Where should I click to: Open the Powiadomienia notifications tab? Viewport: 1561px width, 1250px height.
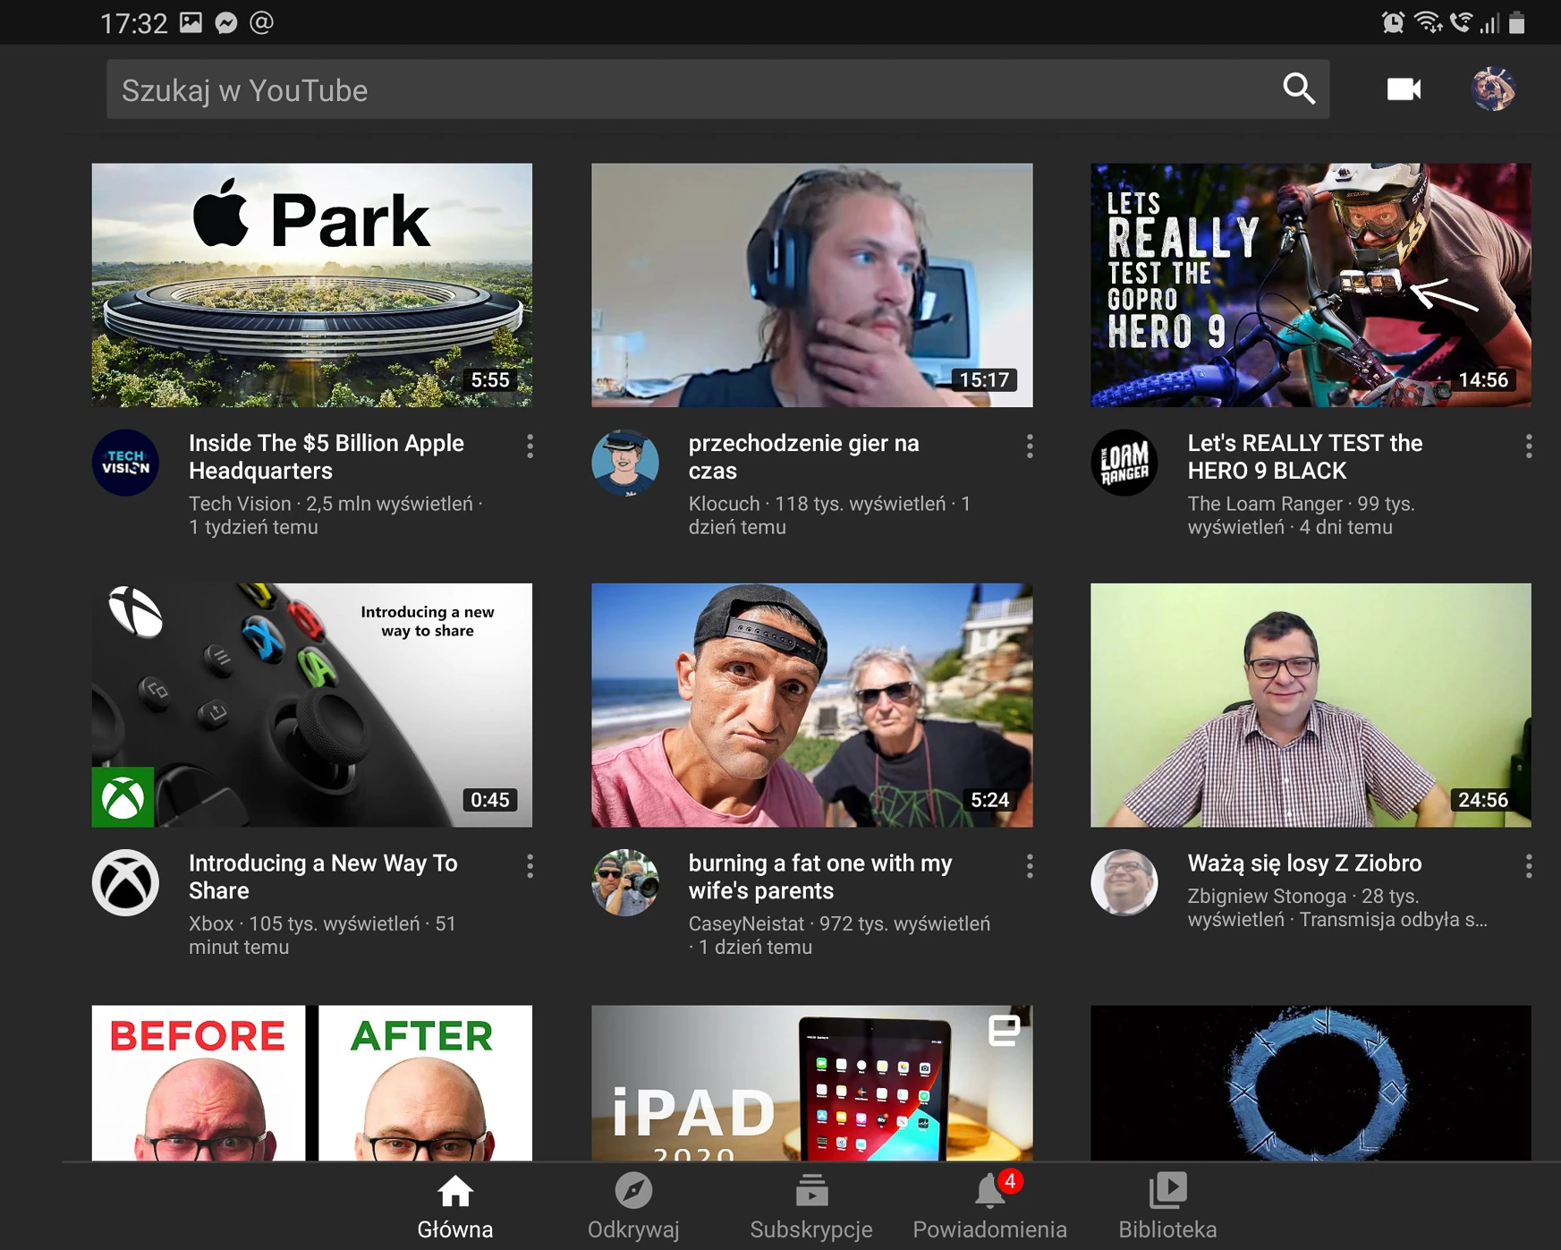coord(989,1207)
